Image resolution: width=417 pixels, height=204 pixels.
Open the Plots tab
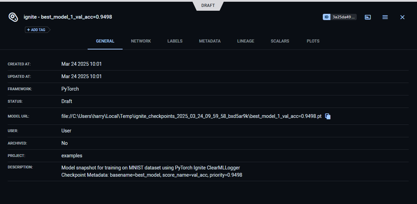point(313,41)
